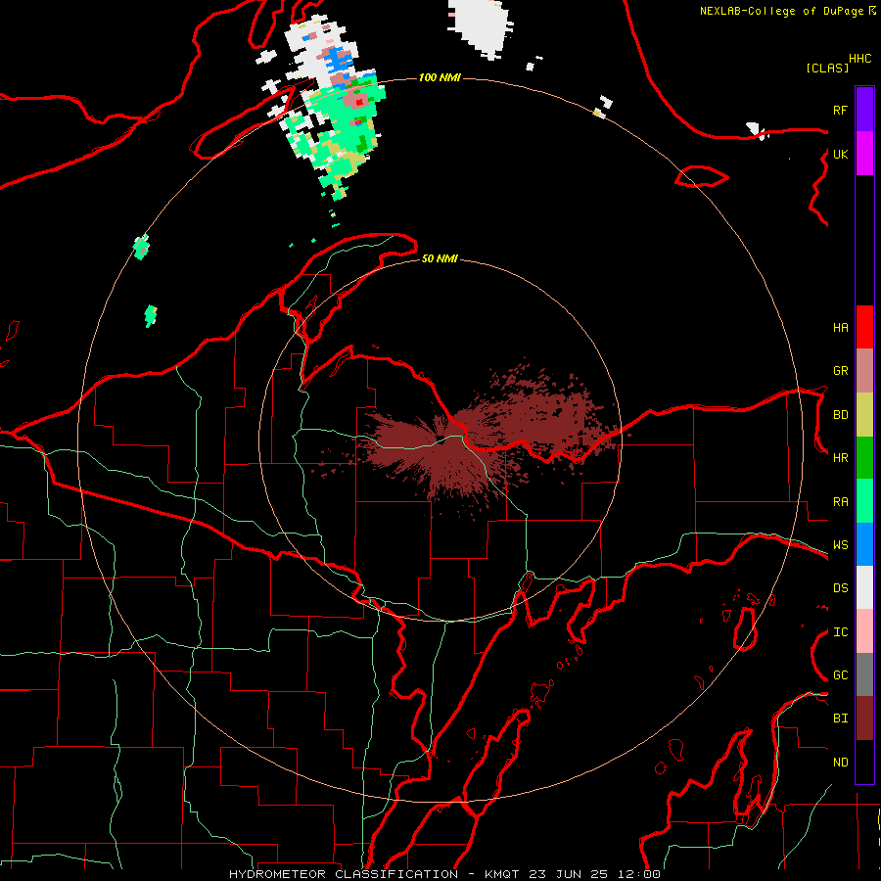Click the BI legend label

(x=840, y=719)
